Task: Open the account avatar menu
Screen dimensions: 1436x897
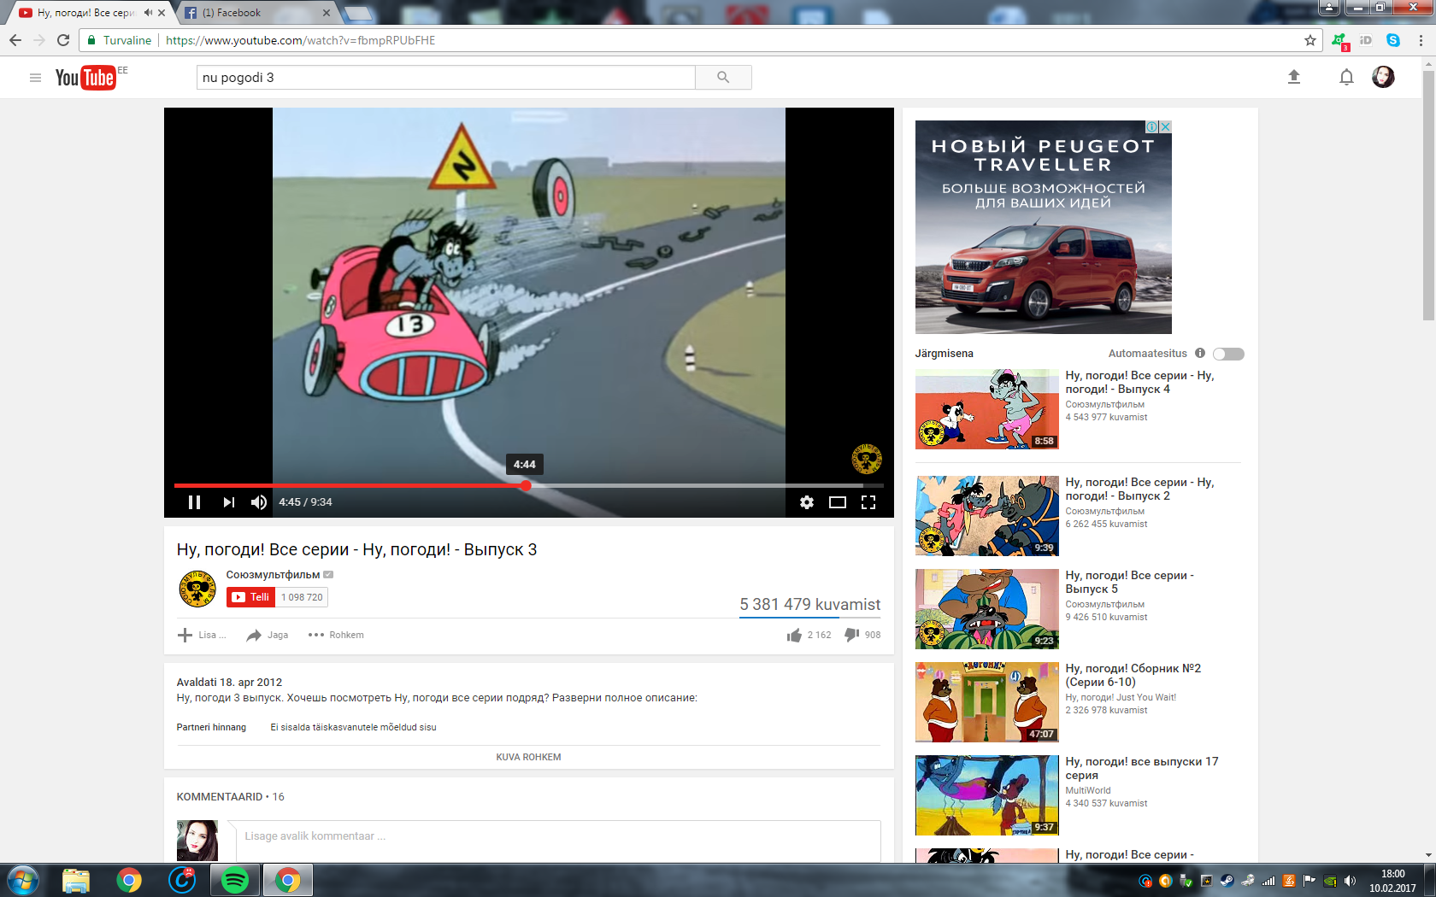Action: point(1383,77)
